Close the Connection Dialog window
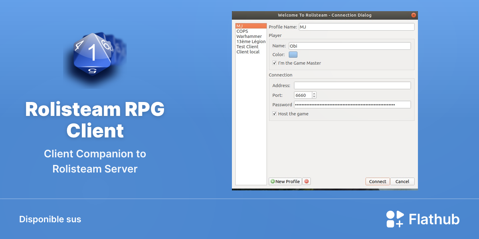The image size is (479, 239). click(x=414, y=15)
